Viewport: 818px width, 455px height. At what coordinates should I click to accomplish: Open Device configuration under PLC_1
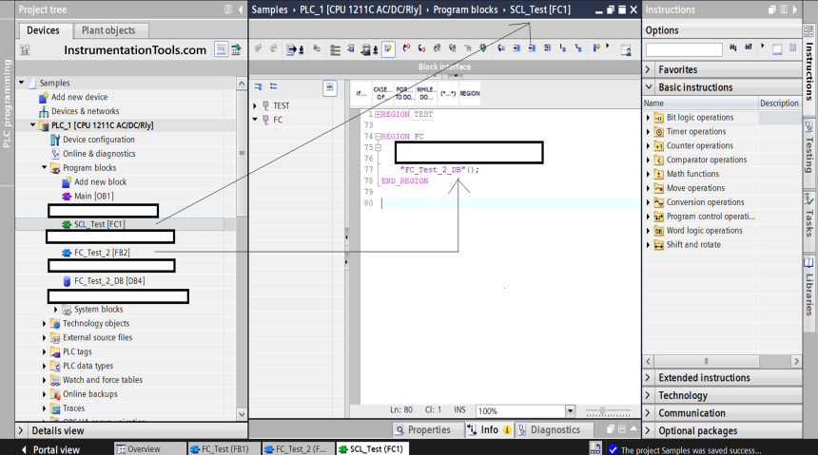[99, 139]
